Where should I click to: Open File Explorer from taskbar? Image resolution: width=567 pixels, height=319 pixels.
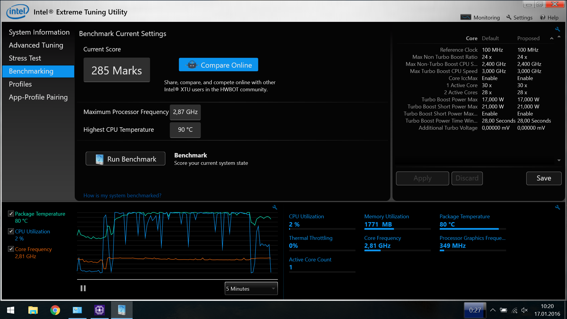pyautogui.click(x=33, y=310)
